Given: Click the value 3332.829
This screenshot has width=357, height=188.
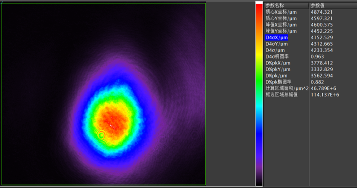Looking at the screenshot, I should coord(322,69).
